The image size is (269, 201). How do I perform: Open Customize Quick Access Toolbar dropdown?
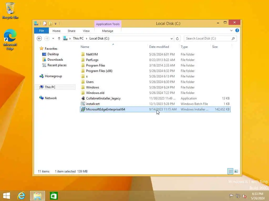[56, 24]
